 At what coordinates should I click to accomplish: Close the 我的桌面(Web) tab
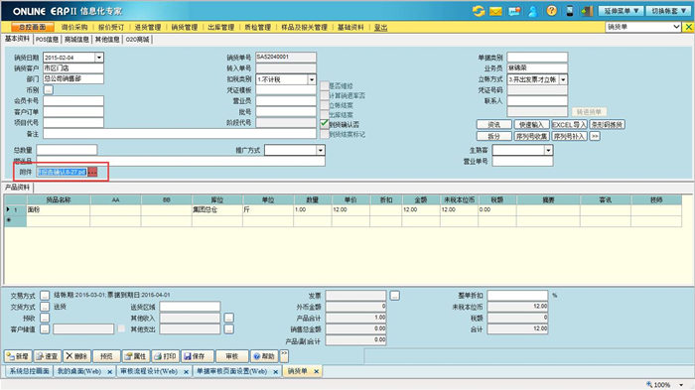(x=109, y=372)
